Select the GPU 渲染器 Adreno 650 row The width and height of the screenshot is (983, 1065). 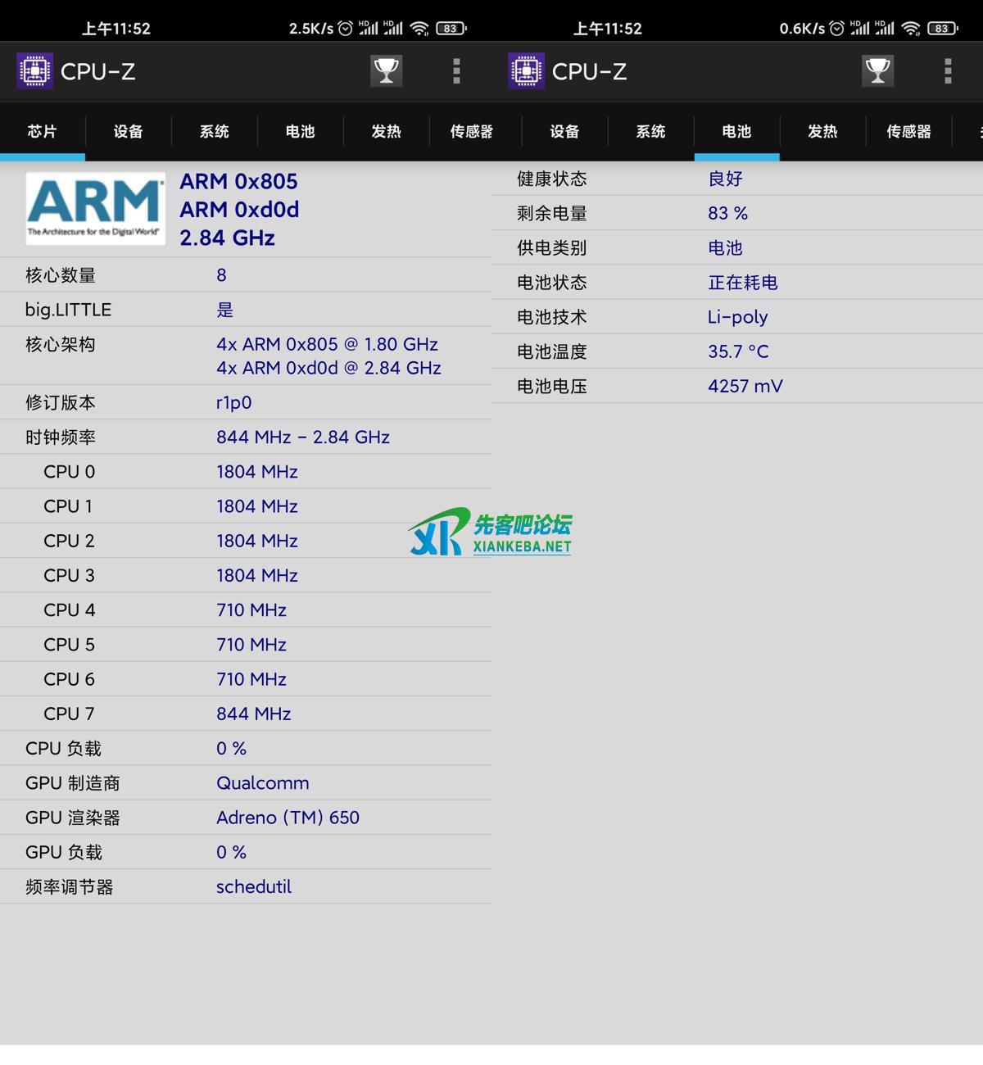(246, 818)
